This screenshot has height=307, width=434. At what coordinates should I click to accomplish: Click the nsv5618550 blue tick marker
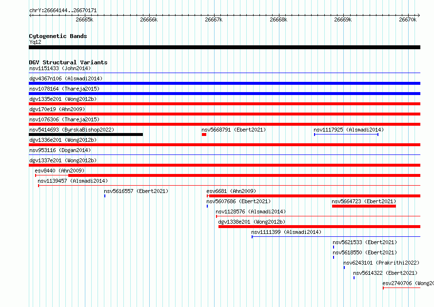334,257
